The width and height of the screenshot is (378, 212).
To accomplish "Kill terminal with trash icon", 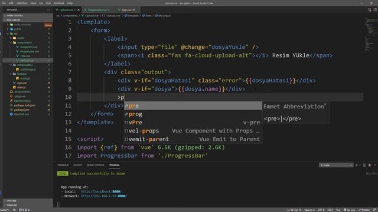I will [x=370, y=165].
